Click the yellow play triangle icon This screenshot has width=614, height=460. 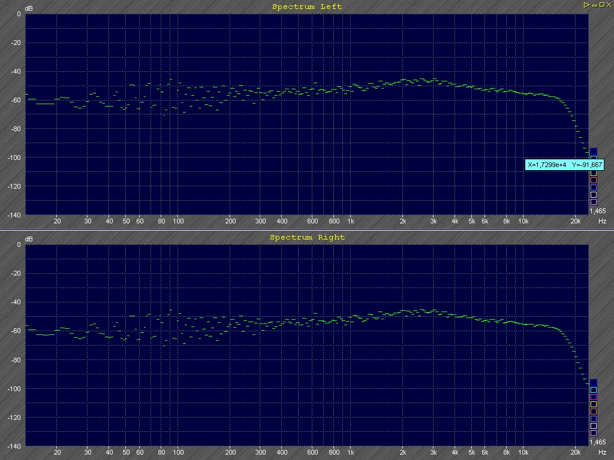pos(586,5)
